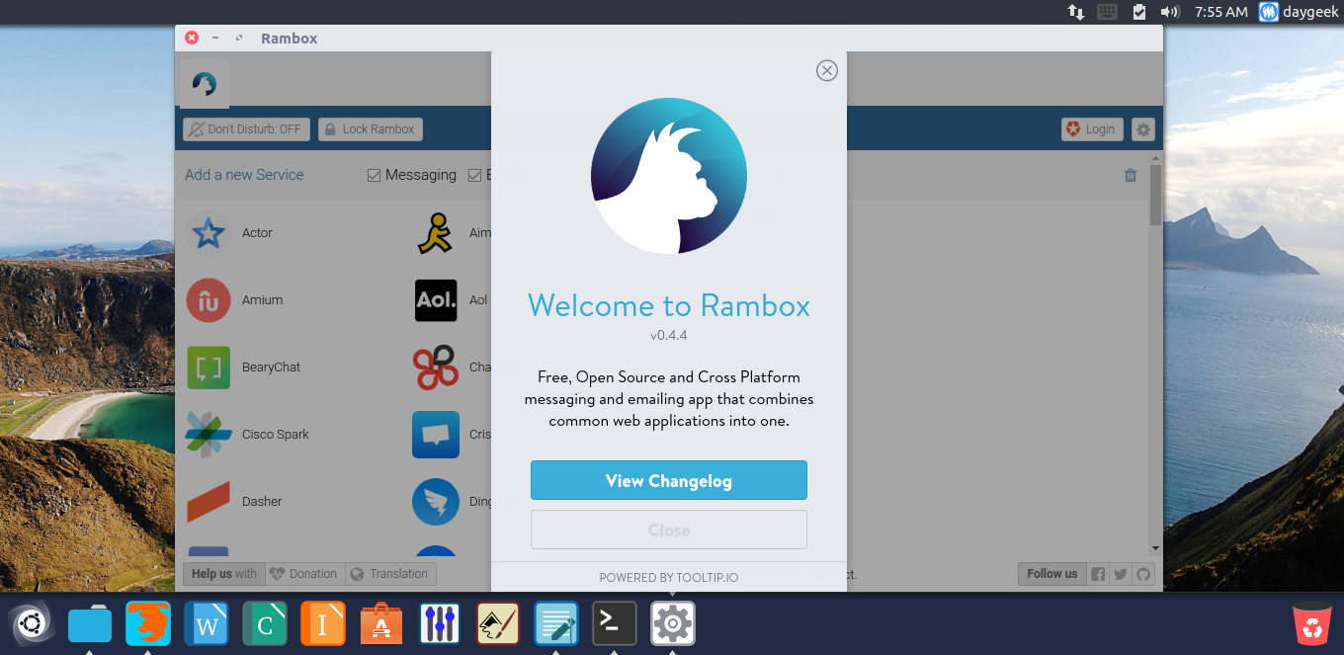Click the Aol service icon
This screenshot has width=1344, height=655.
point(435,300)
